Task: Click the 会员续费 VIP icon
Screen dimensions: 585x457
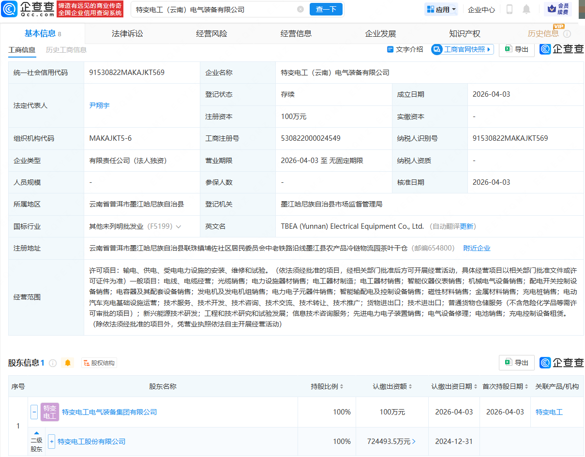Action: pyautogui.click(x=557, y=9)
